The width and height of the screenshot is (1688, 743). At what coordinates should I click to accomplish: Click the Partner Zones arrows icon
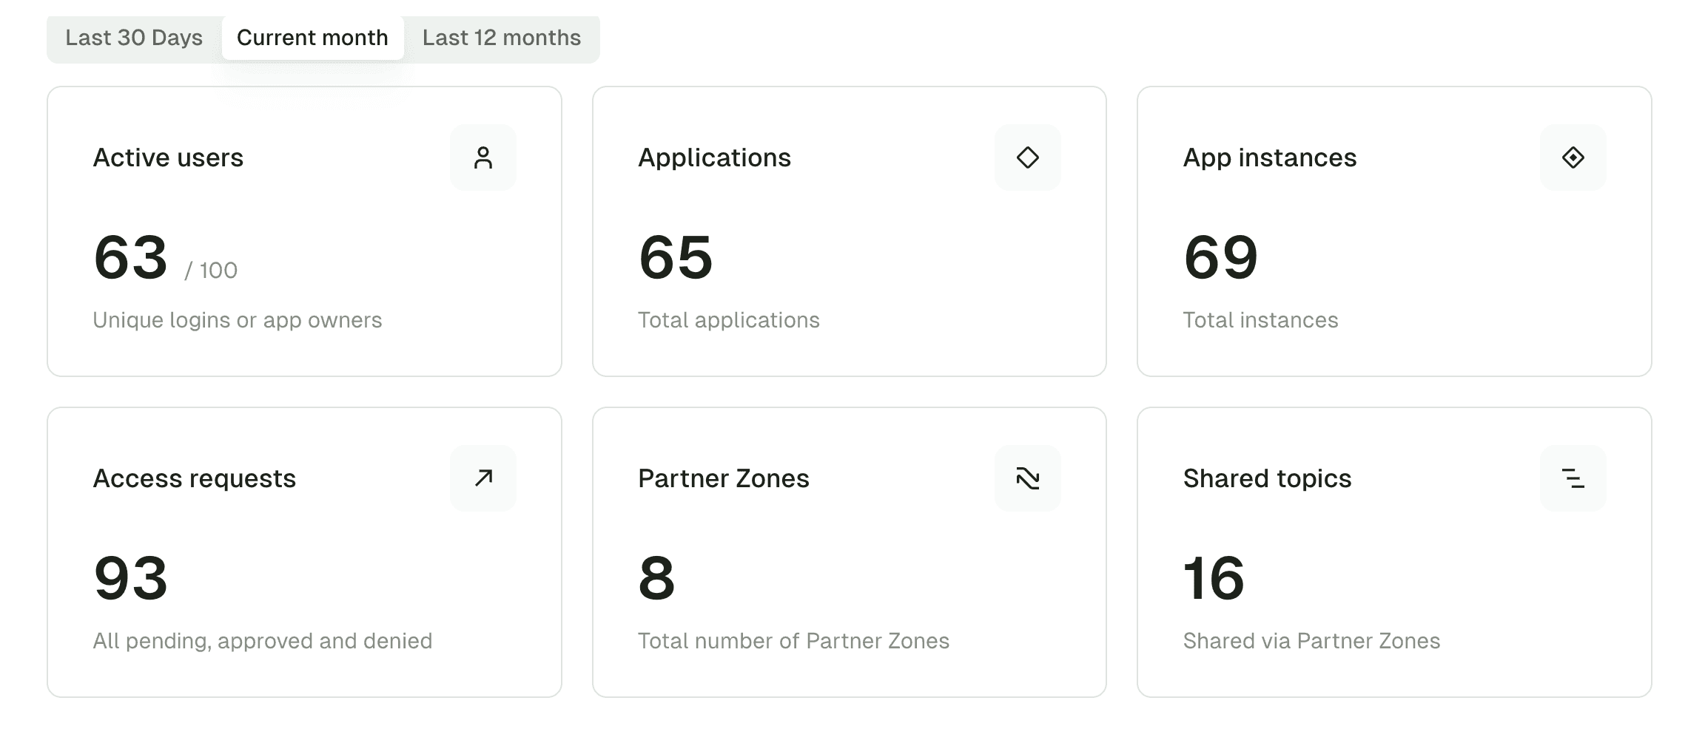1027,478
